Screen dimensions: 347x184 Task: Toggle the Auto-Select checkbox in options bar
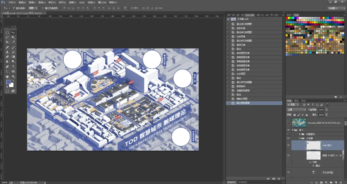click(14, 8)
